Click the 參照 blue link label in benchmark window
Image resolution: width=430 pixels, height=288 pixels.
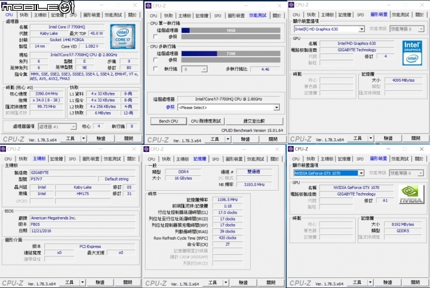tap(170, 107)
